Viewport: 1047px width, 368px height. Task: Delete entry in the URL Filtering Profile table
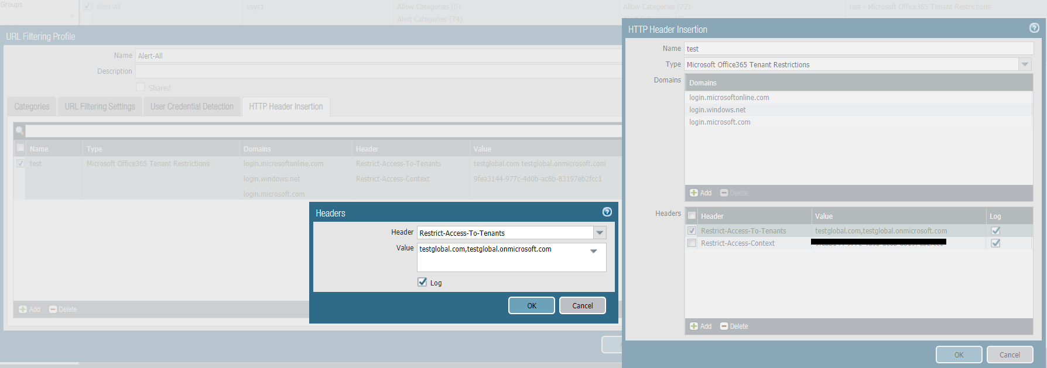63,309
